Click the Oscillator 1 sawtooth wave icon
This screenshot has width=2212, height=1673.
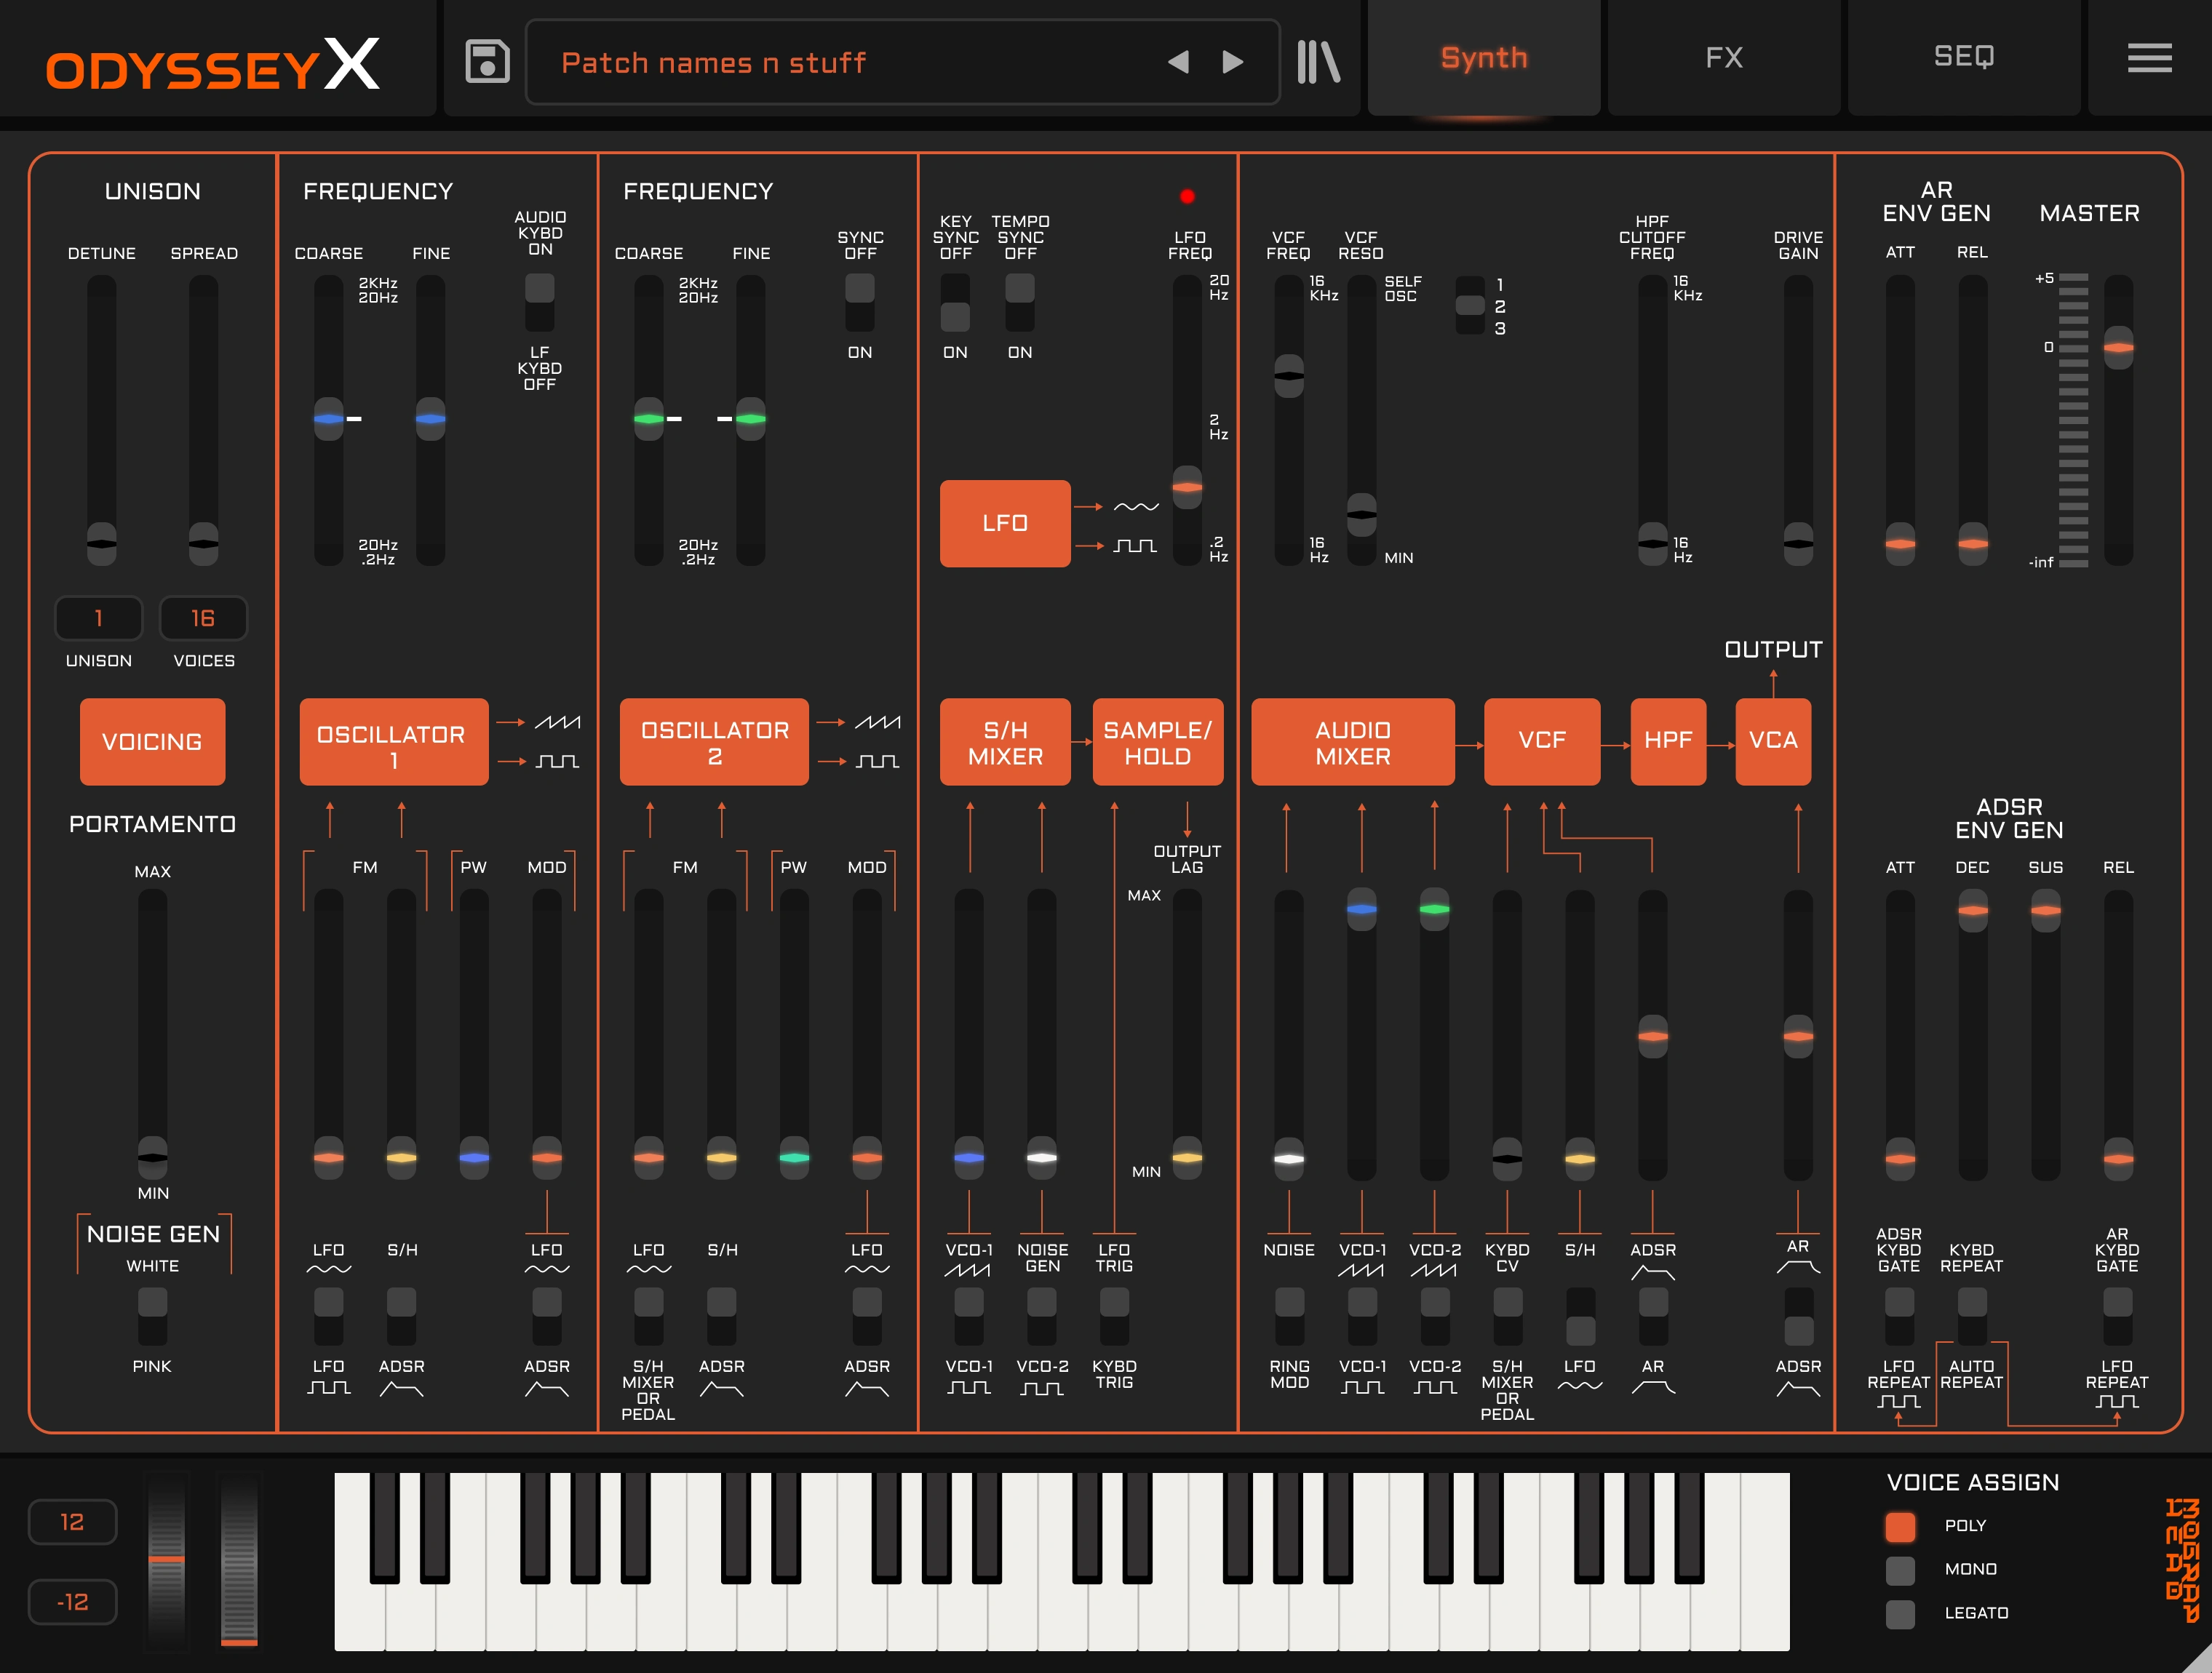coord(557,722)
